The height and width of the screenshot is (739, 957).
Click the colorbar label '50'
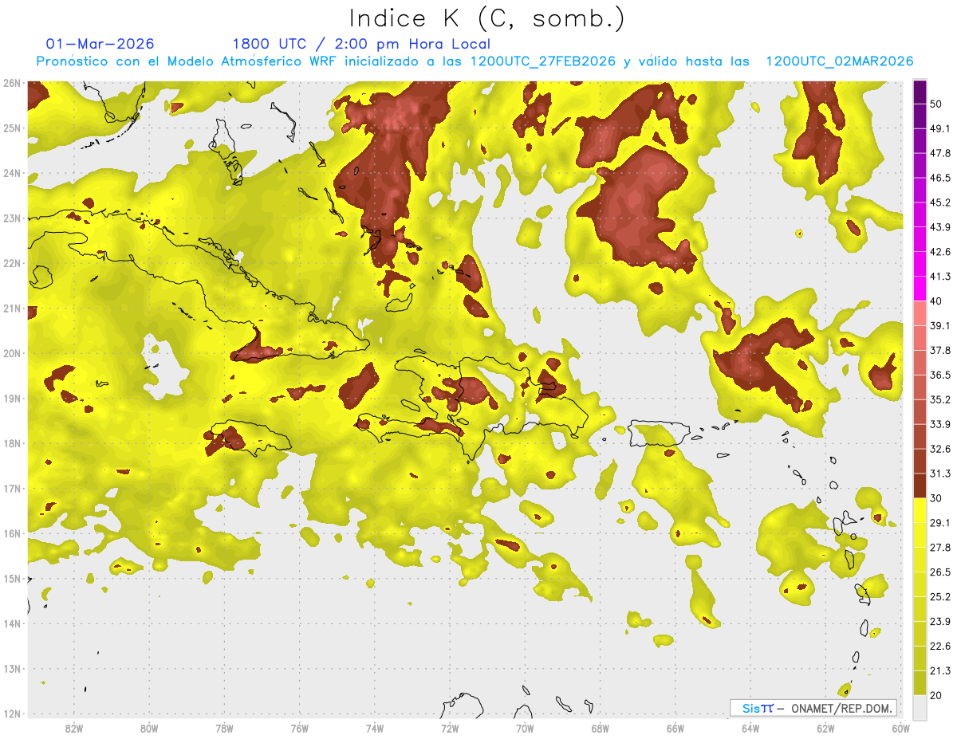pos(936,104)
